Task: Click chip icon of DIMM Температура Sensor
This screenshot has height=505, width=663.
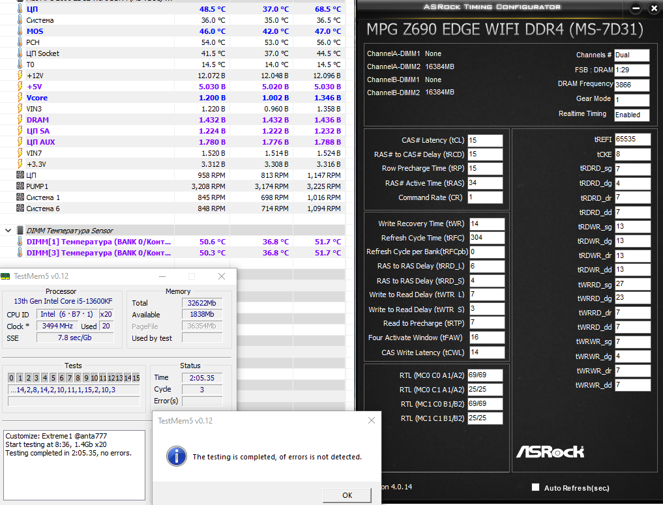Action: (20, 230)
